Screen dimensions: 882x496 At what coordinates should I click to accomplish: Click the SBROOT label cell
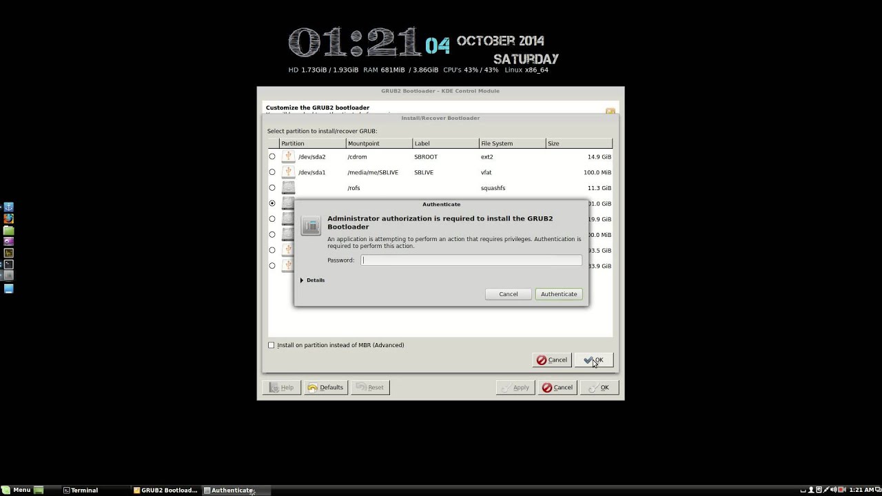426,157
